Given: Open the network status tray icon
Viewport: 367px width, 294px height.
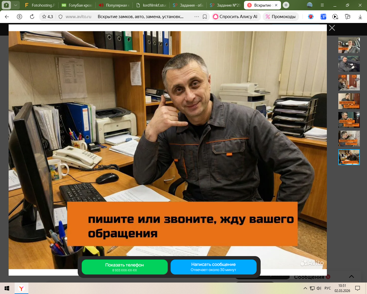Looking at the screenshot, I should [x=312, y=288].
